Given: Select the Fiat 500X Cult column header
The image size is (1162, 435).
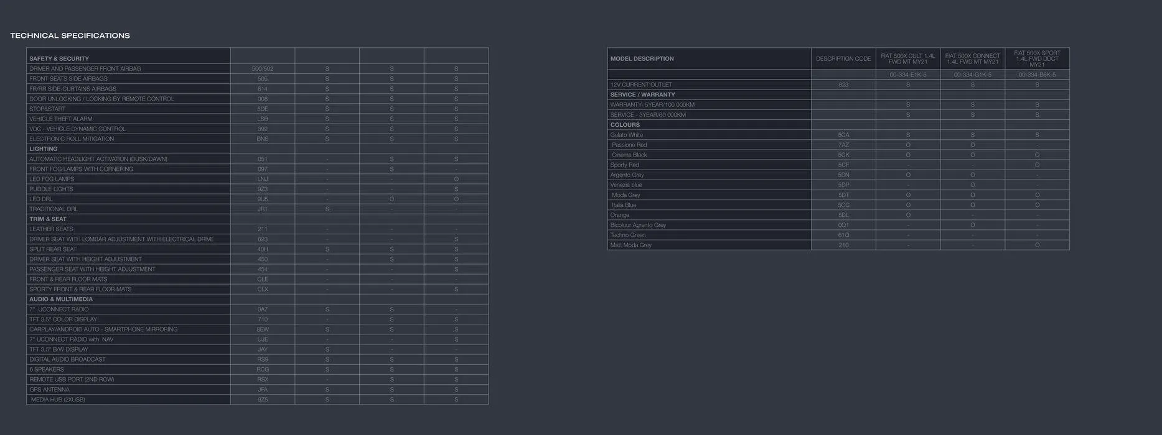Looking at the screenshot, I should click(907, 58).
